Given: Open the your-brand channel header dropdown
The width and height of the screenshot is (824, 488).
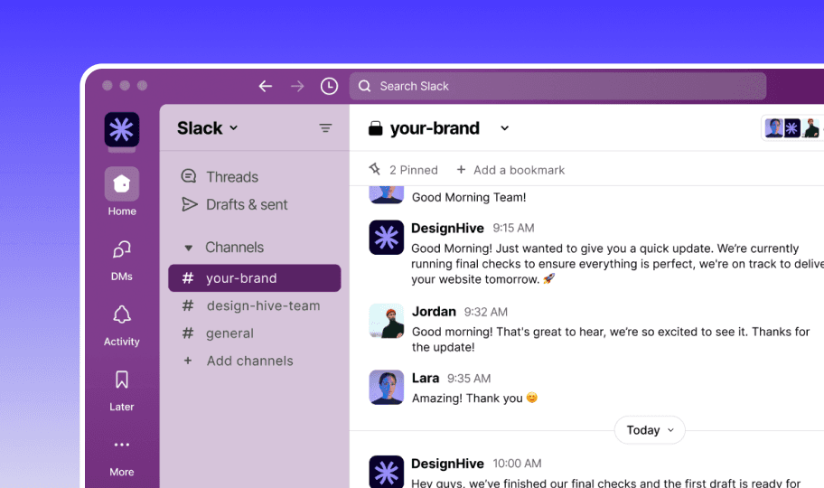Looking at the screenshot, I should point(504,128).
